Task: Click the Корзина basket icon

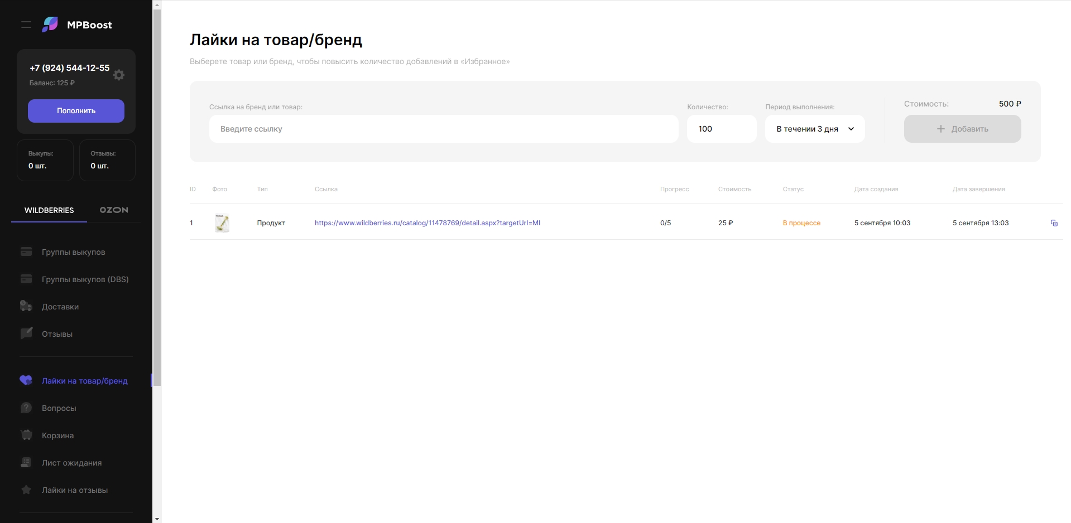Action: (26, 435)
